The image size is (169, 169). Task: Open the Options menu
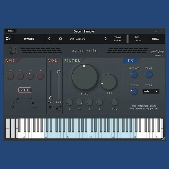[x=10, y=31]
